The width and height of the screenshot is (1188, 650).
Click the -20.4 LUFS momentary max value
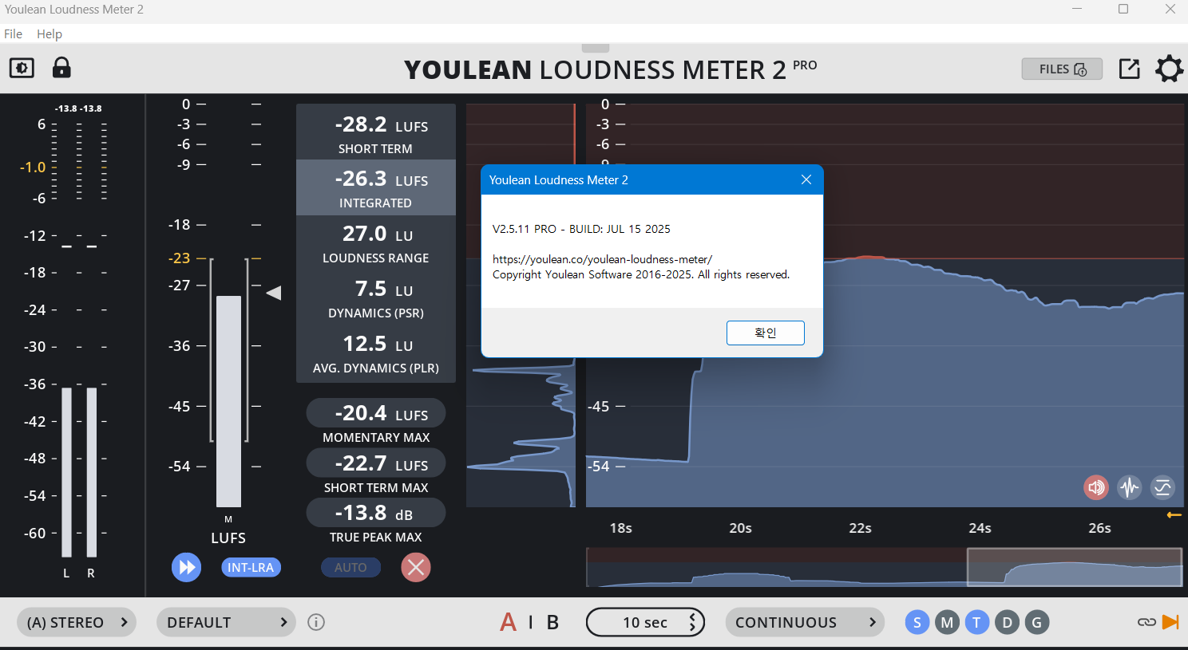click(376, 413)
